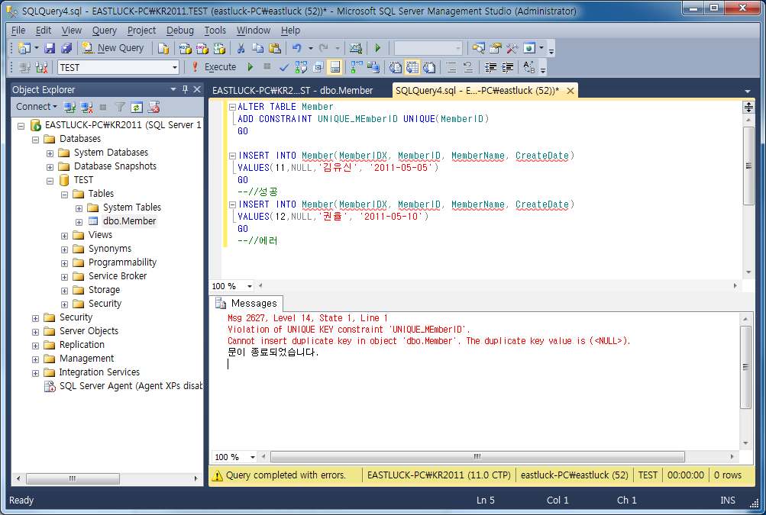Open the Activity Monitor icon
Image resolution: width=766 pixels, height=515 pixels.
[356, 48]
